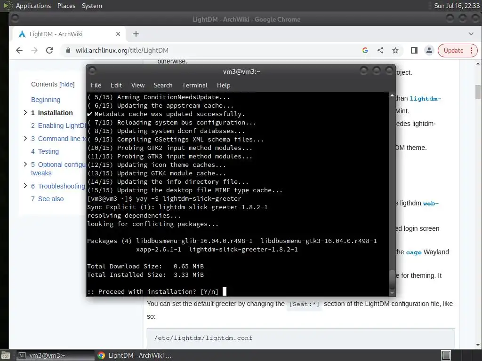Open Chrome three-dot menu
Screen dimensions: 482x361
coord(472,50)
